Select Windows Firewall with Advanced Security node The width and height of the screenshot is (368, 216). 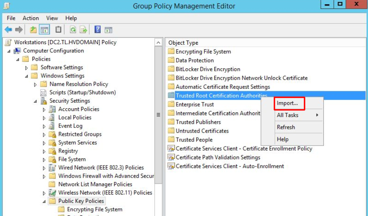106,176
